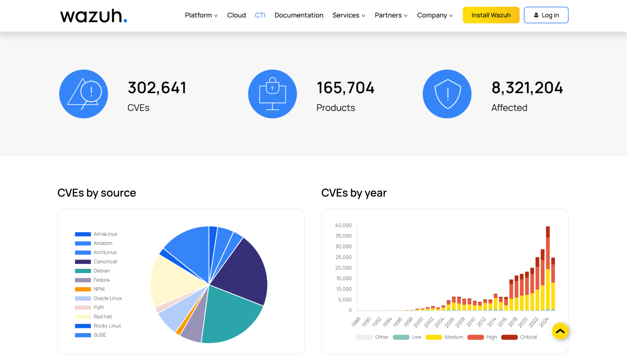This screenshot has height=356, width=627.
Task: Click the Log in button
Action: tap(546, 15)
